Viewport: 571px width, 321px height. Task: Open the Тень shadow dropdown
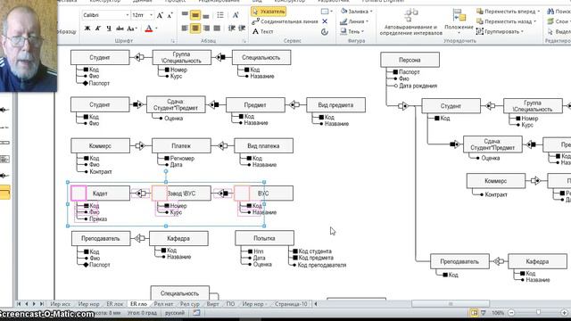tap(352, 32)
